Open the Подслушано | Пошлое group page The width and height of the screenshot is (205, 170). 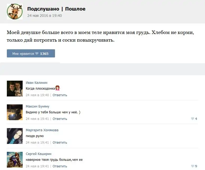click(x=56, y=9)
